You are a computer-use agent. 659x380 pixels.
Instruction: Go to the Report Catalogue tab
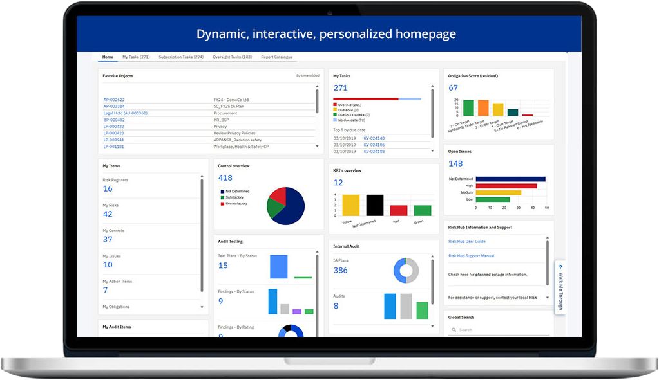(x=276, y=57)
